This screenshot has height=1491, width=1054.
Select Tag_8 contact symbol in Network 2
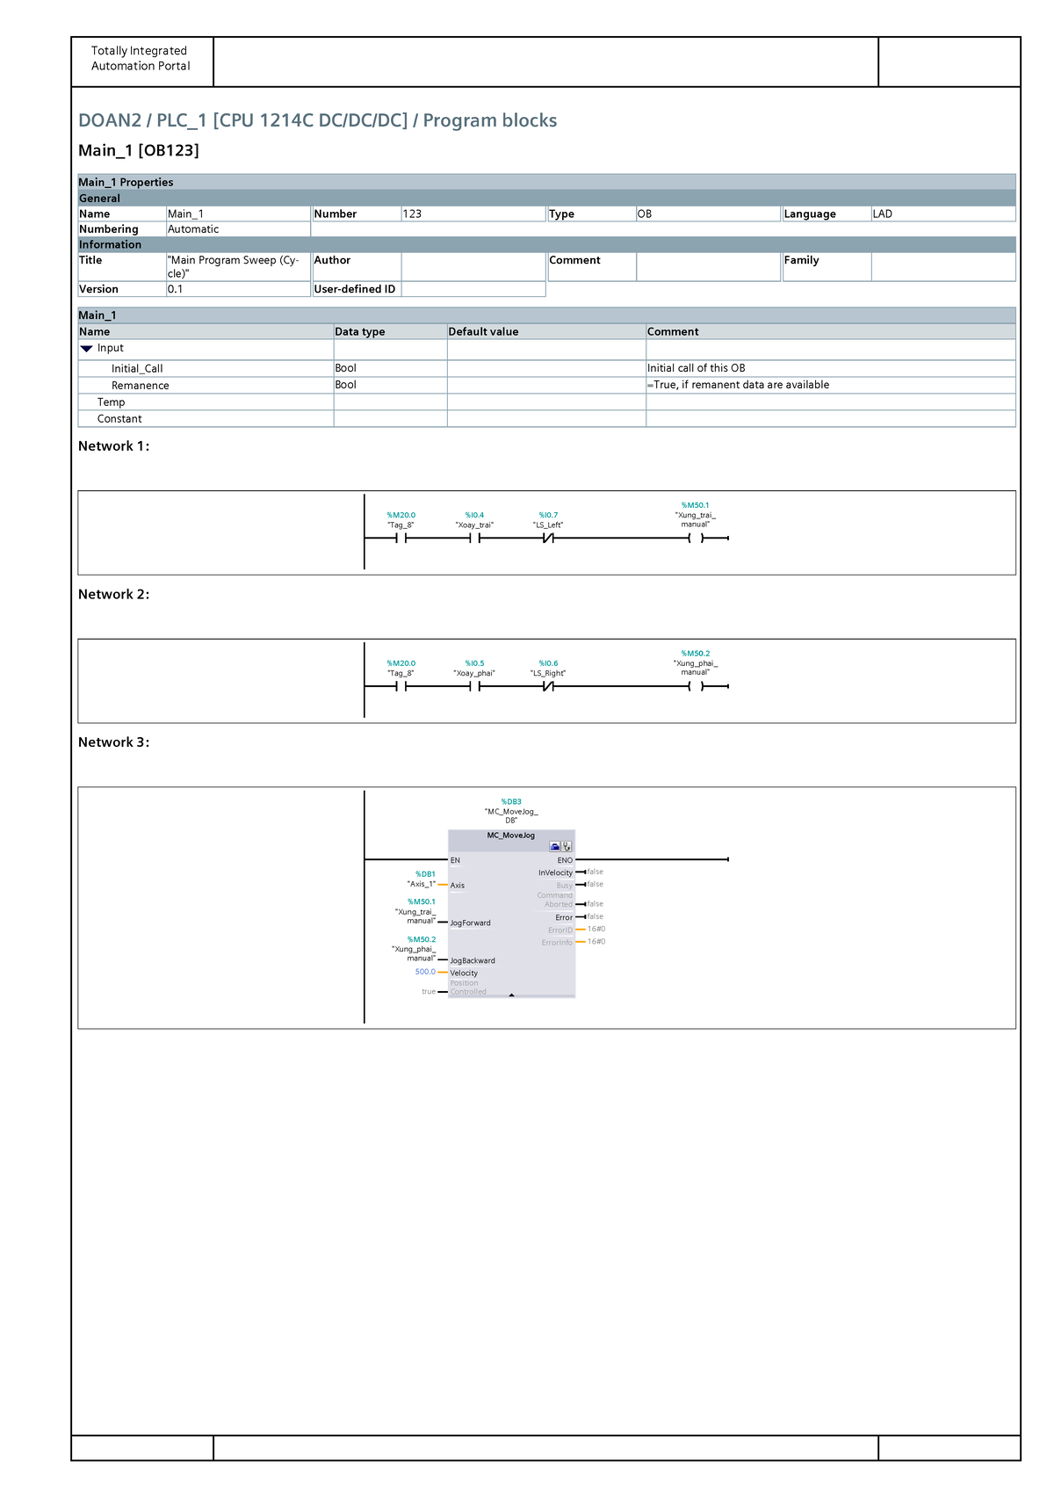(401, 686)
